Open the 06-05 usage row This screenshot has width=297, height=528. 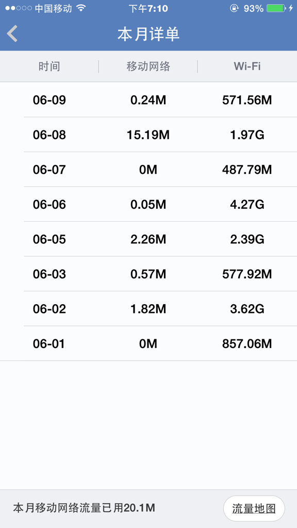(148, 239)
